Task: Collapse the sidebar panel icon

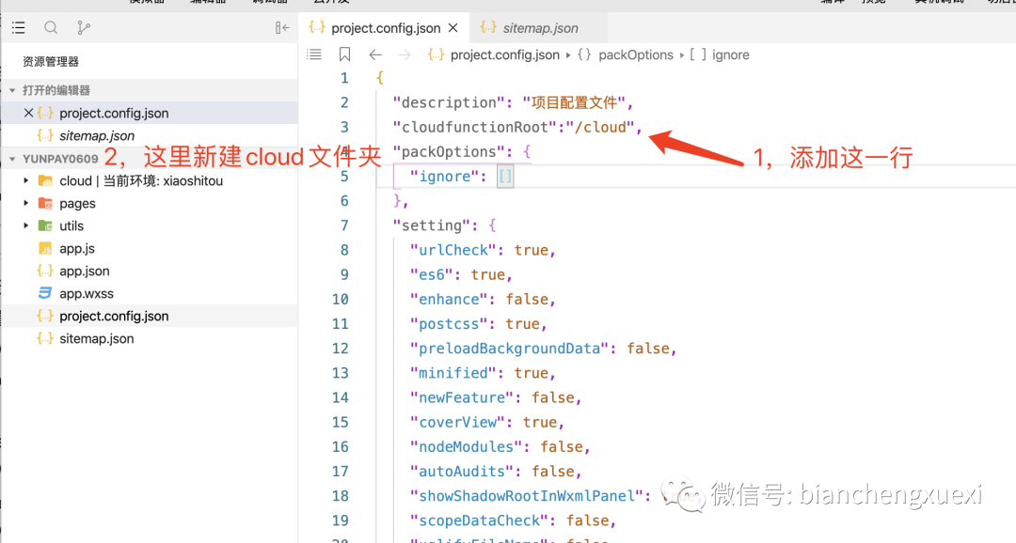Action: (282, 28)
